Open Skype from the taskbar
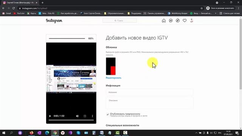This screenshot has height=136, width=242. (78, 133)
